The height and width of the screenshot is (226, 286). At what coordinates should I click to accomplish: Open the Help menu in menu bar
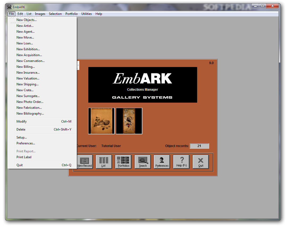tap(99, 14)
